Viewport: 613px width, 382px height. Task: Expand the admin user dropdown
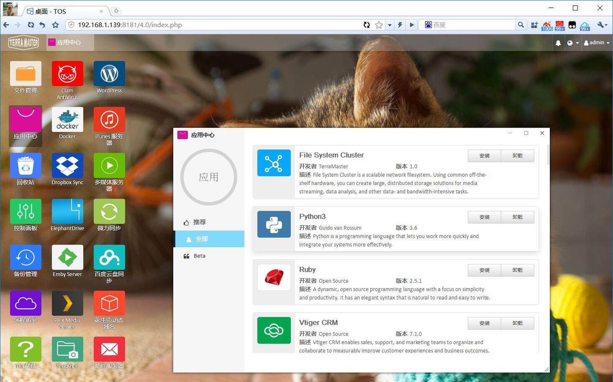click(x=597, y=43)
